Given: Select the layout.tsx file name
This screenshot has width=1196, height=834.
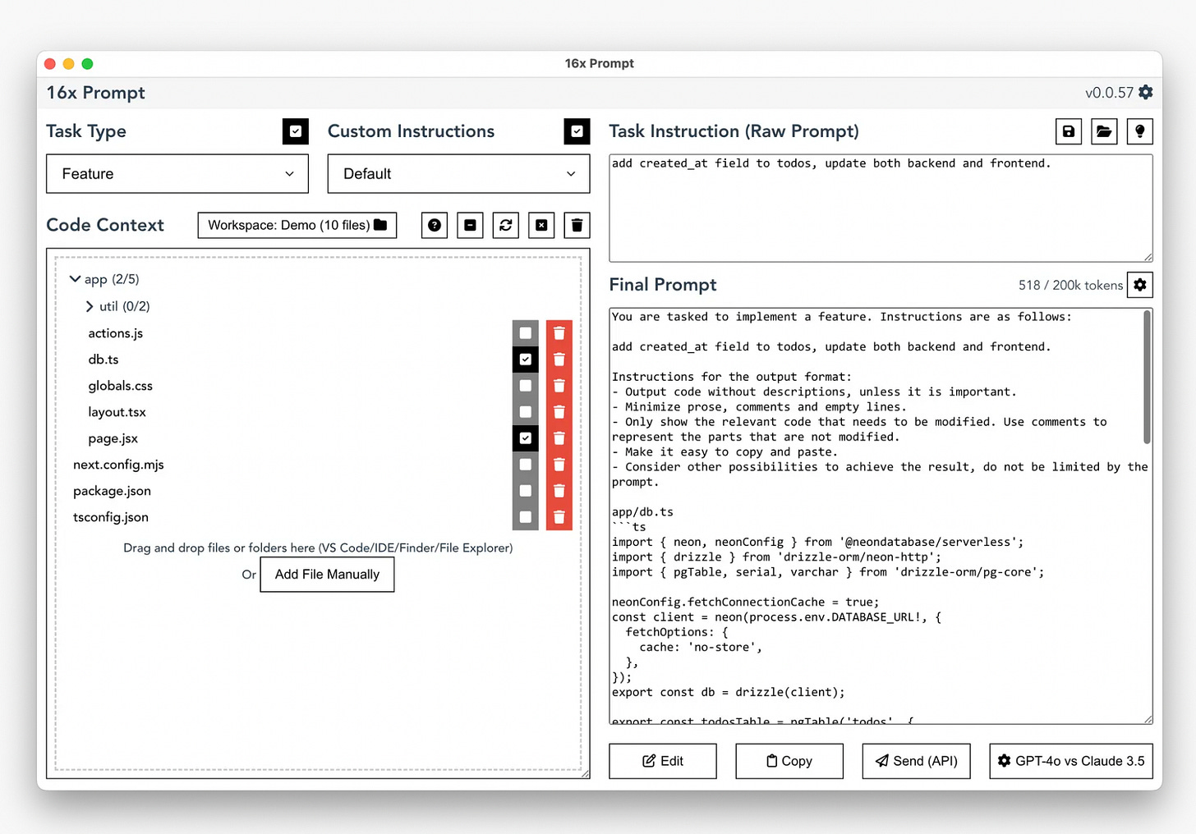Looking at the screenshot, I should tap(117, 412).
